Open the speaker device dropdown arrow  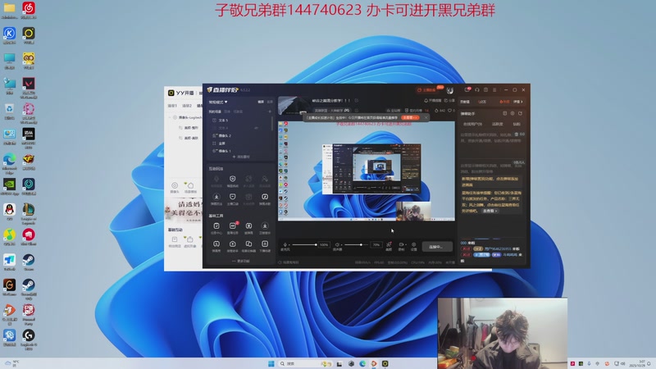click(341, 244)
